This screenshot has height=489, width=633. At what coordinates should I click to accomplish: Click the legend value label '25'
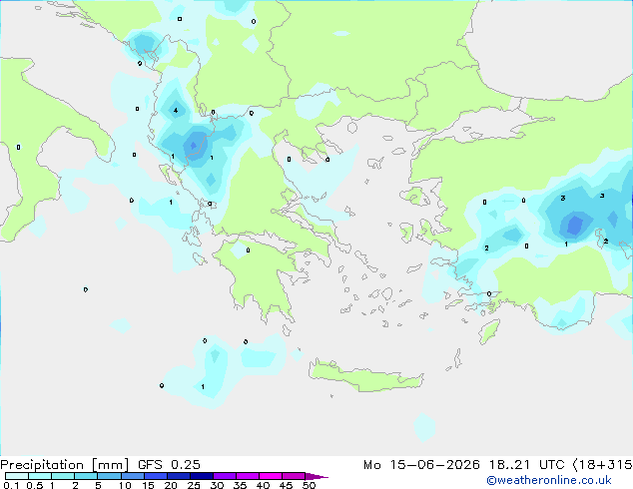[194, 485]
